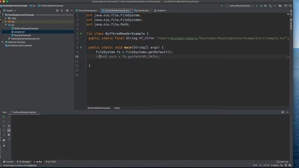Viewport: 299px width, 168px height.
Task: Open Project panel settings gear
Action: 67,10
